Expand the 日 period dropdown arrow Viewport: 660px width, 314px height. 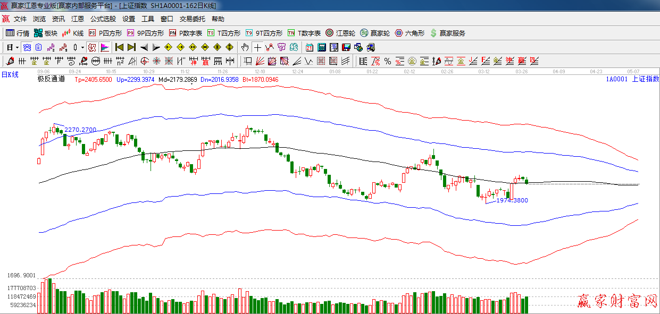pos(17,47)
